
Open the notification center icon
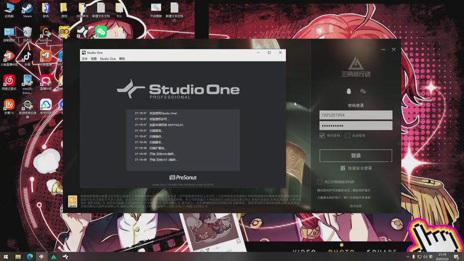pos(456,257)
